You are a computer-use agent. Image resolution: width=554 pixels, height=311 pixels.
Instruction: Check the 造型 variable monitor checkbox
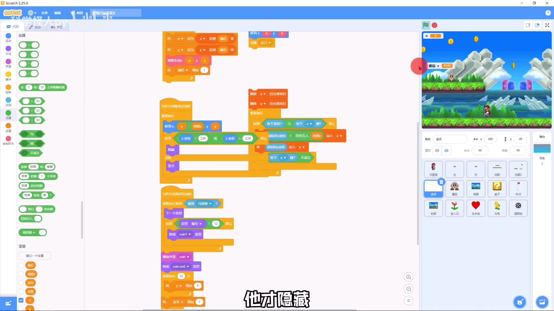click(21, 291)
